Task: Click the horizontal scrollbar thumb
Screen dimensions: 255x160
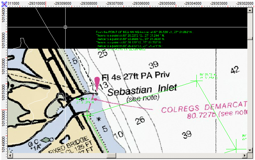Action: point(111,155)
